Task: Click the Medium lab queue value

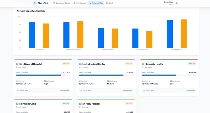Action: click(x=110, y=84)
